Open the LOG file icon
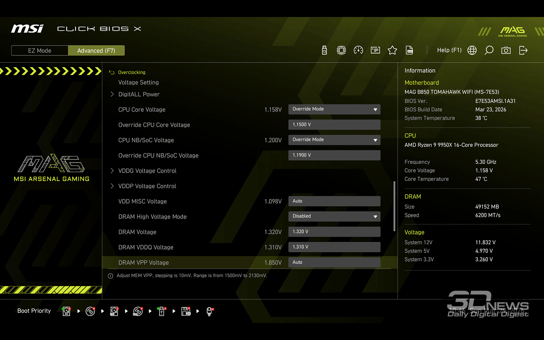 tap(409, 50)
